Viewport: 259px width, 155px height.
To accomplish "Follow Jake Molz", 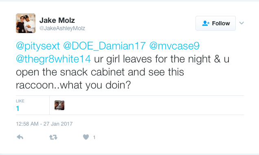I will [215, 23].
